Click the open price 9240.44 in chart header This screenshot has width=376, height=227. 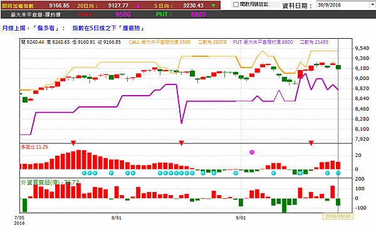(35, 42)
